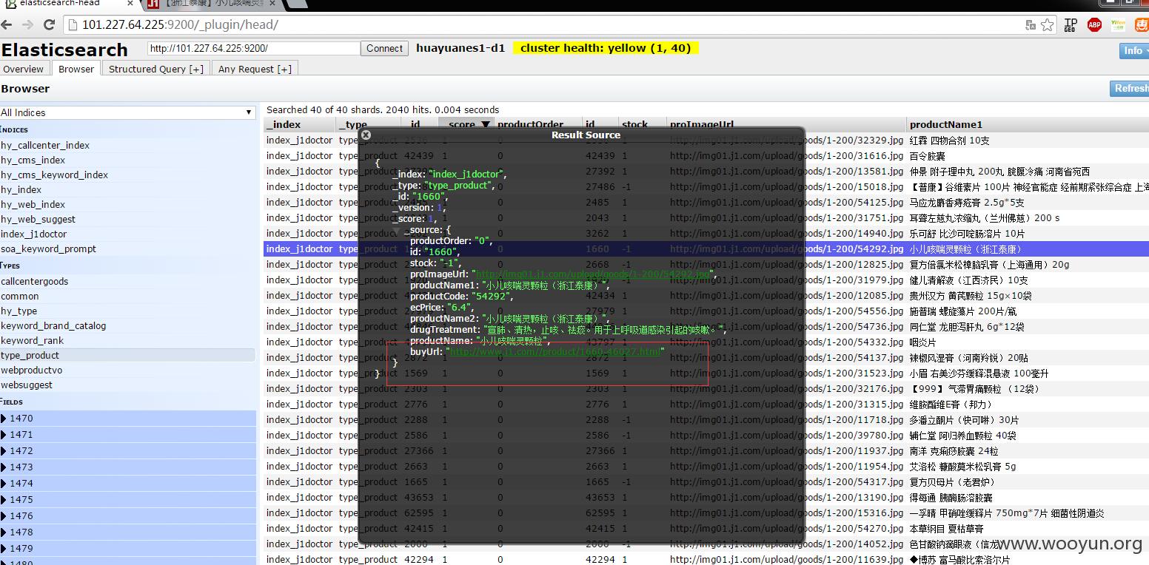The height and width of the screenshot is (565, 1149).
Task: Switch to the J1 product browser tab
Action: 211,4
